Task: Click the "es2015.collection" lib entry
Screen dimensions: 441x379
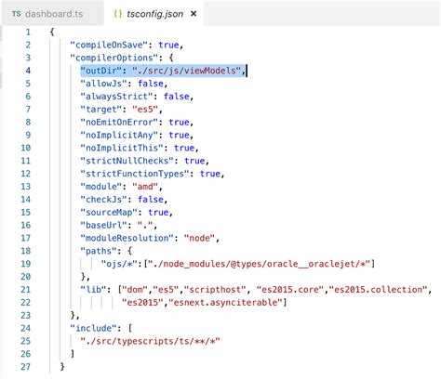Action: [x=378, y=290]
